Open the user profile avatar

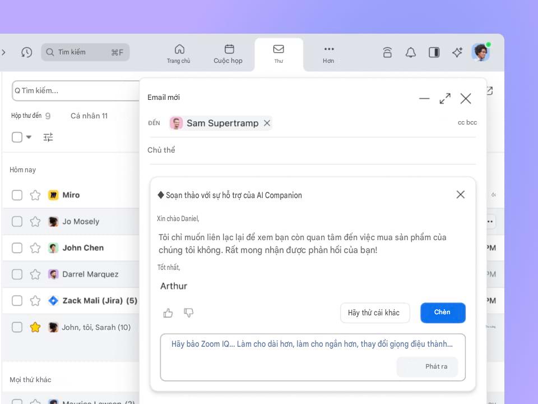(481, 52)
